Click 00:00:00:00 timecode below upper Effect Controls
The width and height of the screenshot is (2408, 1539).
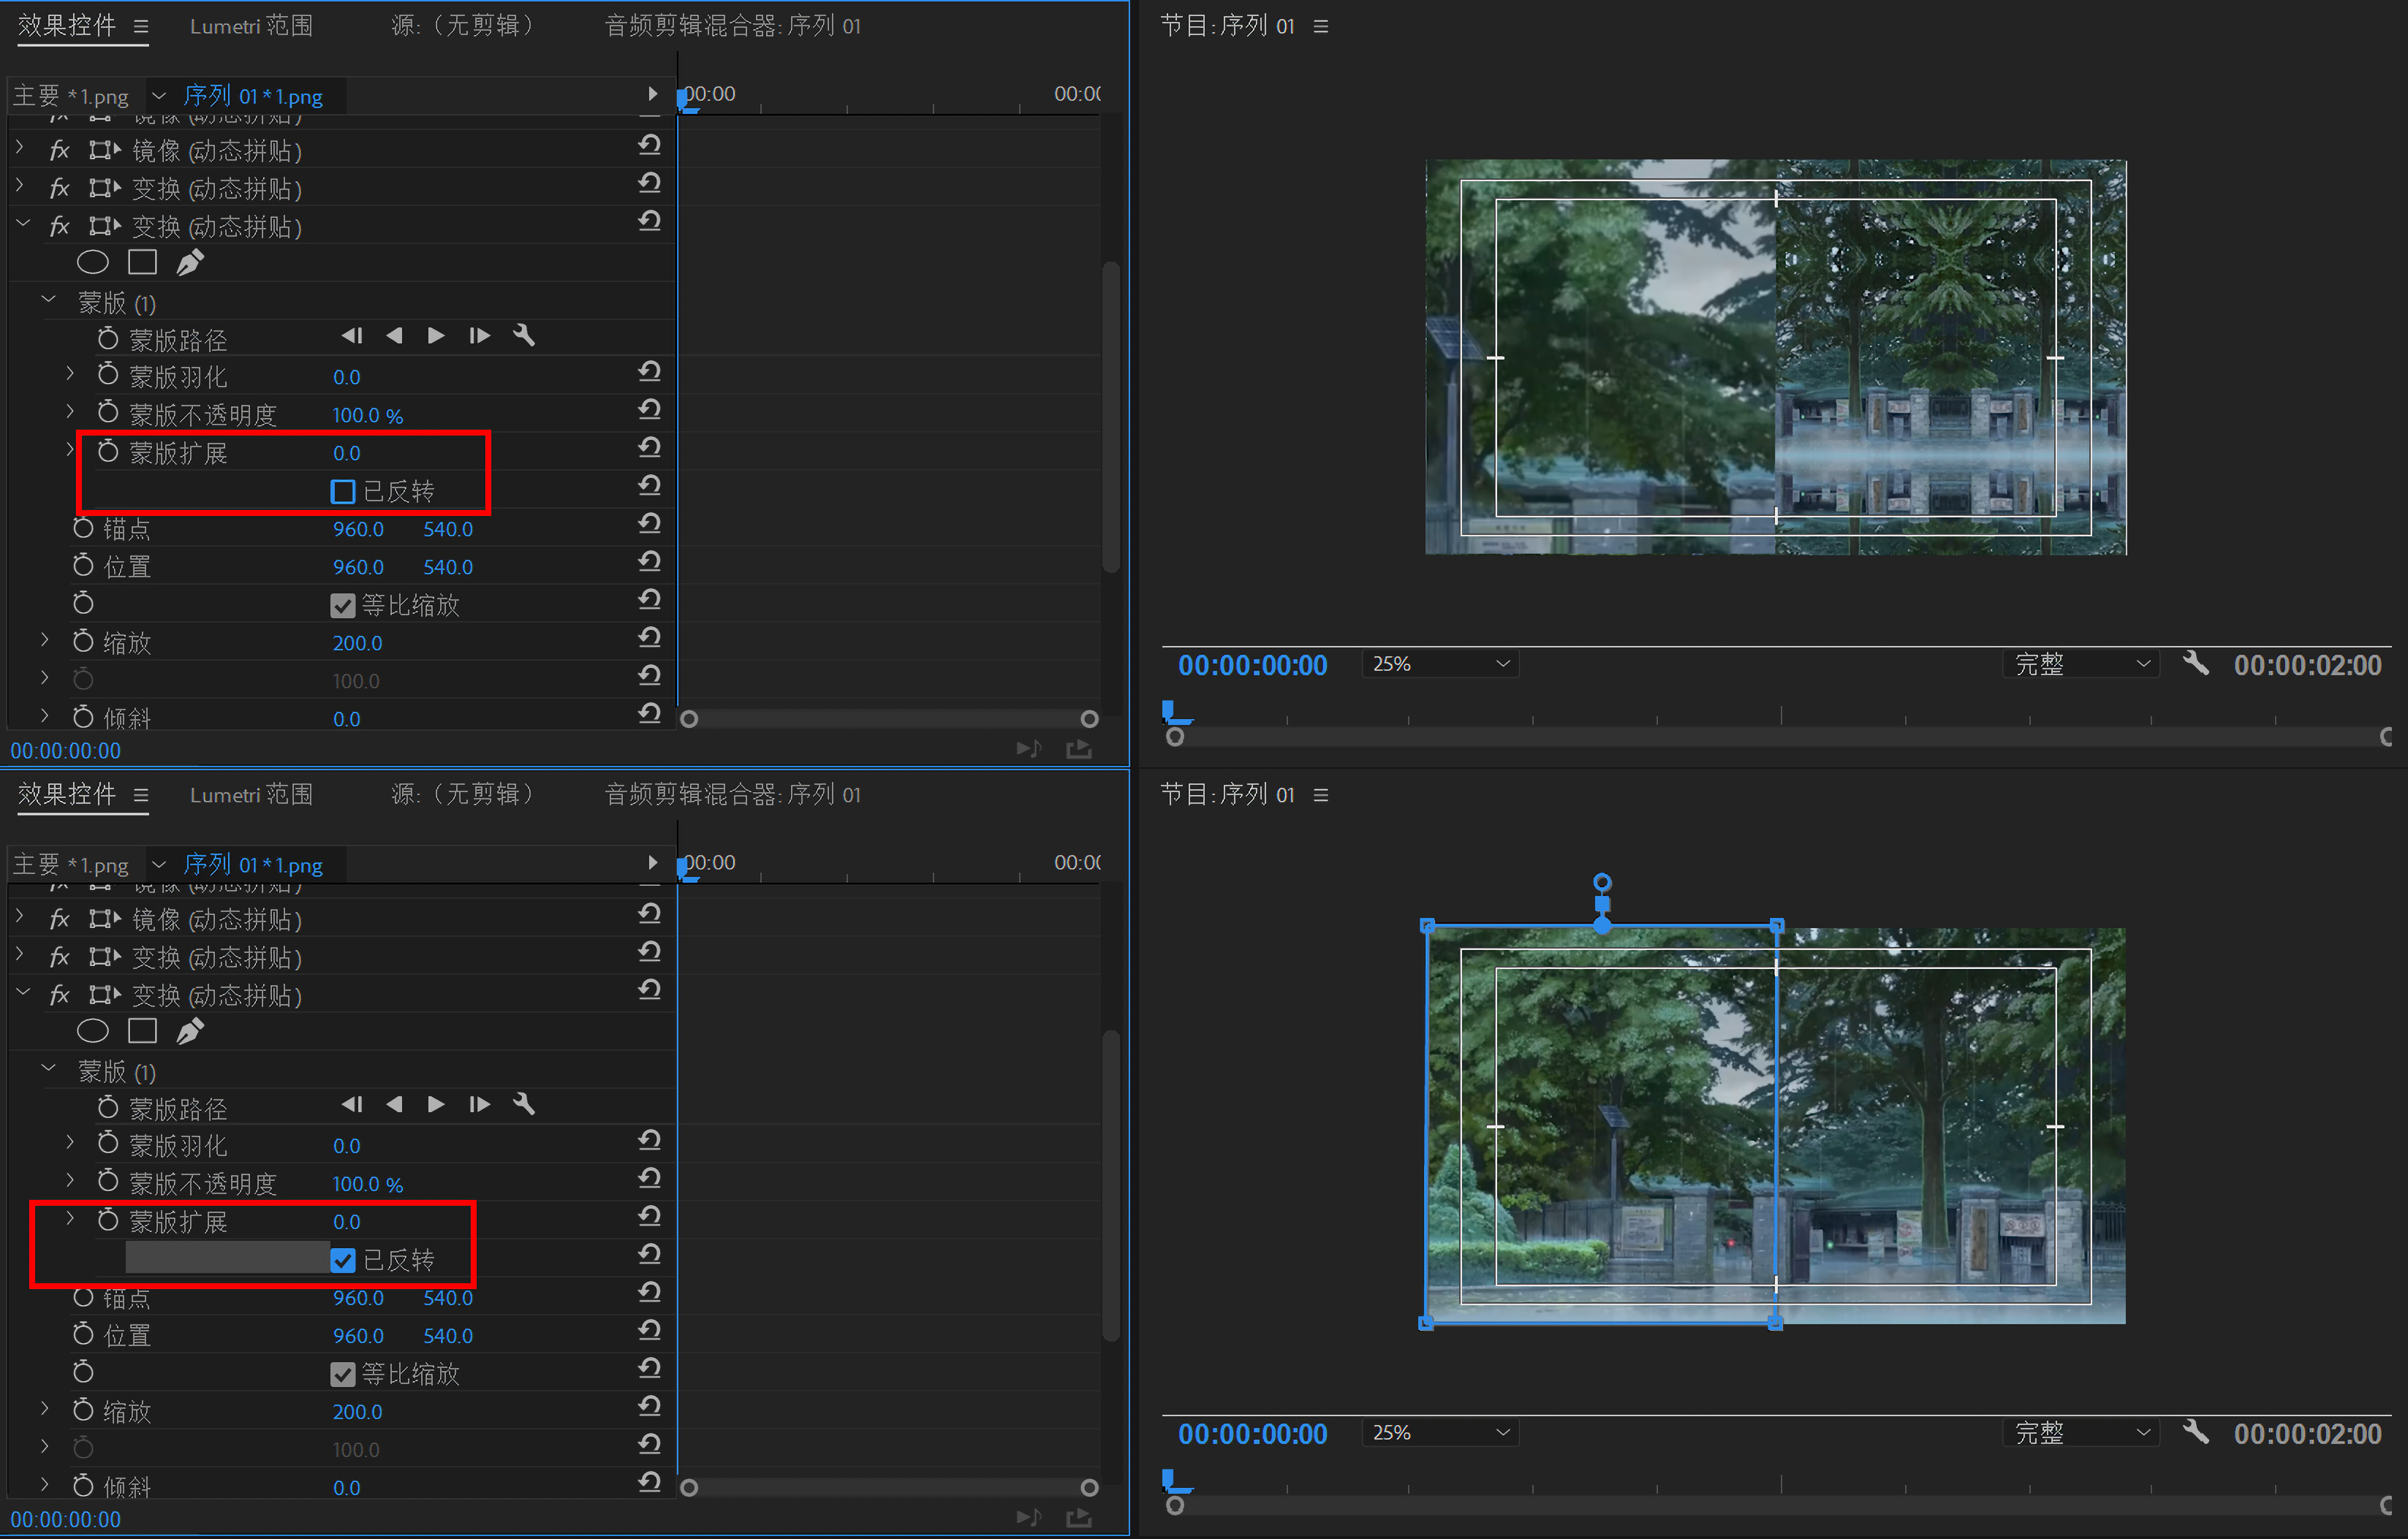click(65, 750)
